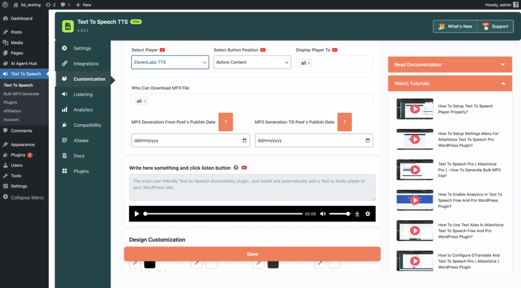Remove the 'all' tag in Display Player To
Screen dimensions: 521x288
coord(309,63)
